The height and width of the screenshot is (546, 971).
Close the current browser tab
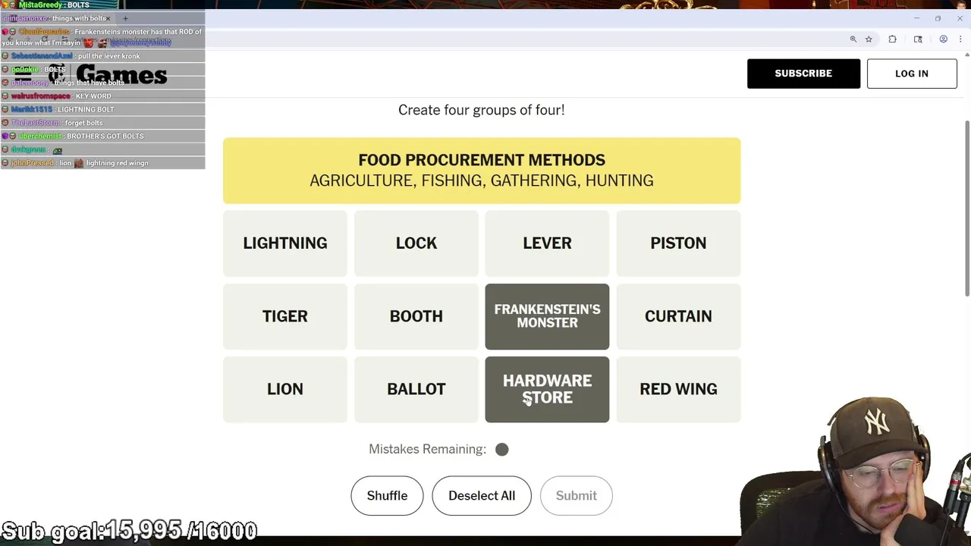pos(108,18)
